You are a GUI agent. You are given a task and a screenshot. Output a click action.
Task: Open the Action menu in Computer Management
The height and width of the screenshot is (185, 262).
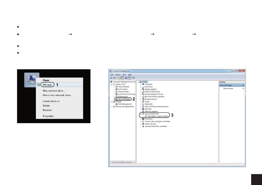(118, 74)
